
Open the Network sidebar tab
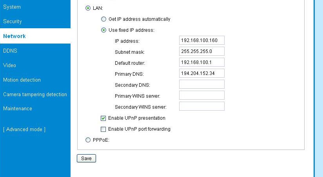pyautogui.click(x=15, y=36)
